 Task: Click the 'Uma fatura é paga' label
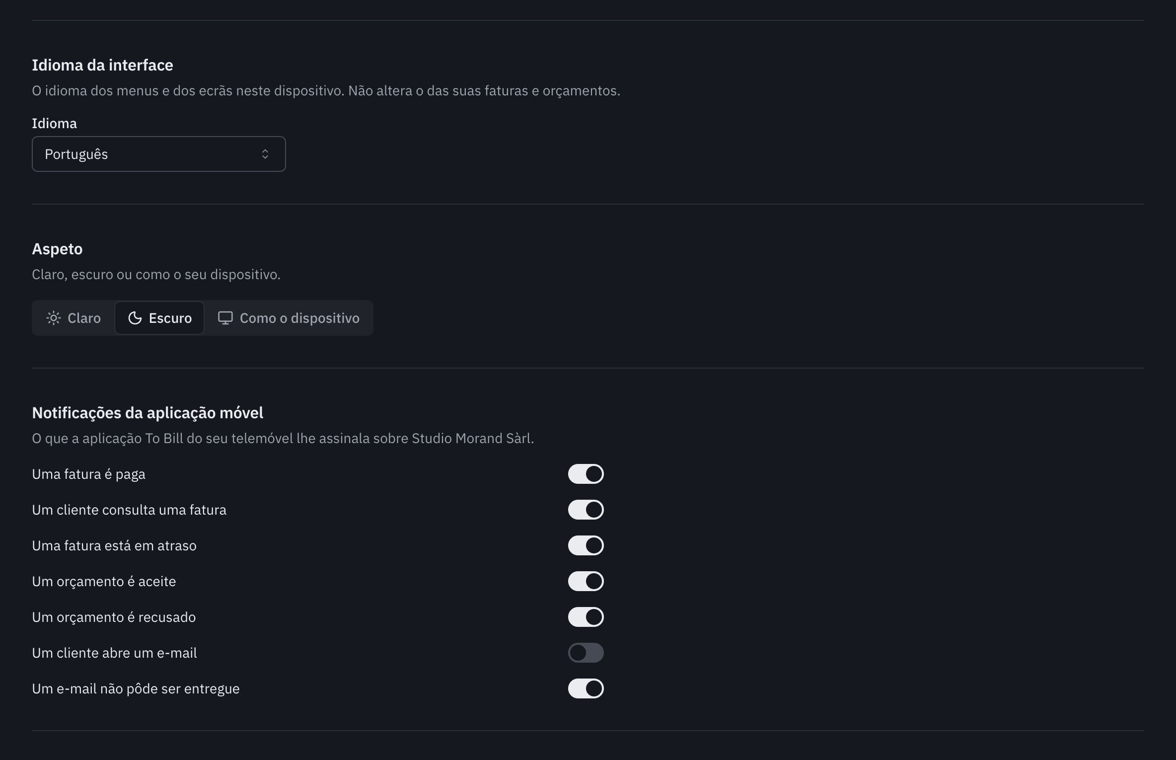[88, 474]
